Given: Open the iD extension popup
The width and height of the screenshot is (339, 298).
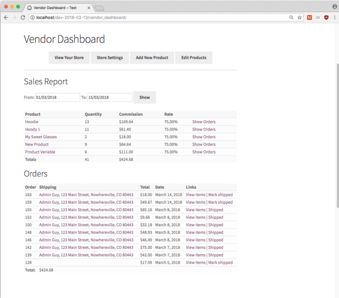Looking at the screenshot, I should 318,18.
